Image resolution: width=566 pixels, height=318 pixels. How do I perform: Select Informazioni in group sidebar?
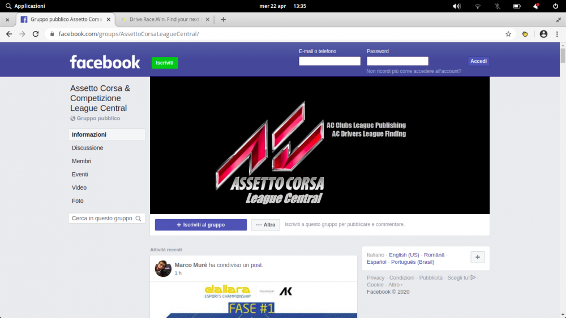107,134
